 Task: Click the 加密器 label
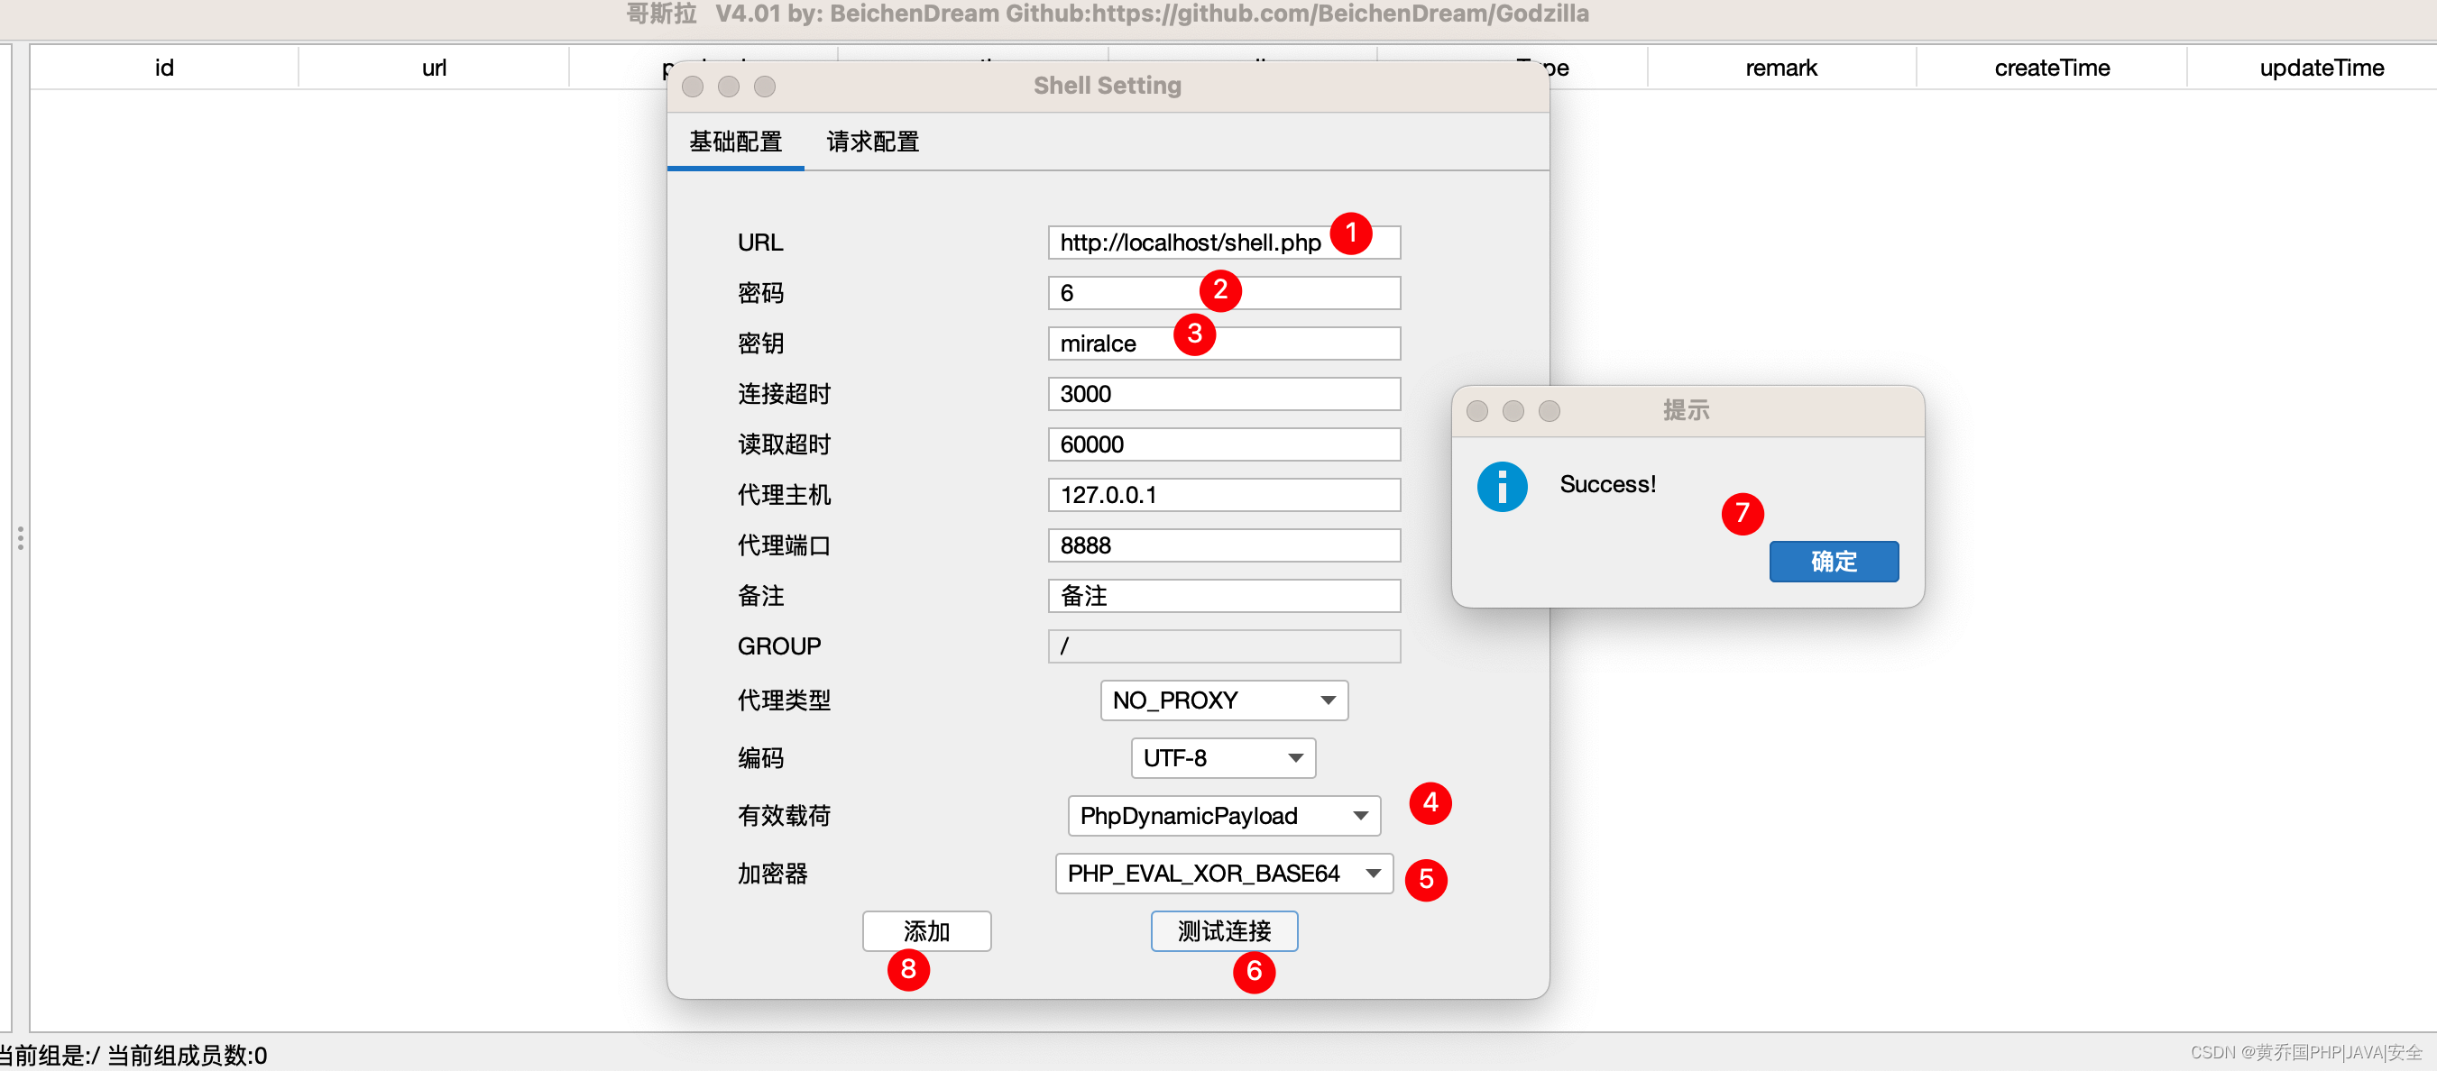(x=772, y=874)
